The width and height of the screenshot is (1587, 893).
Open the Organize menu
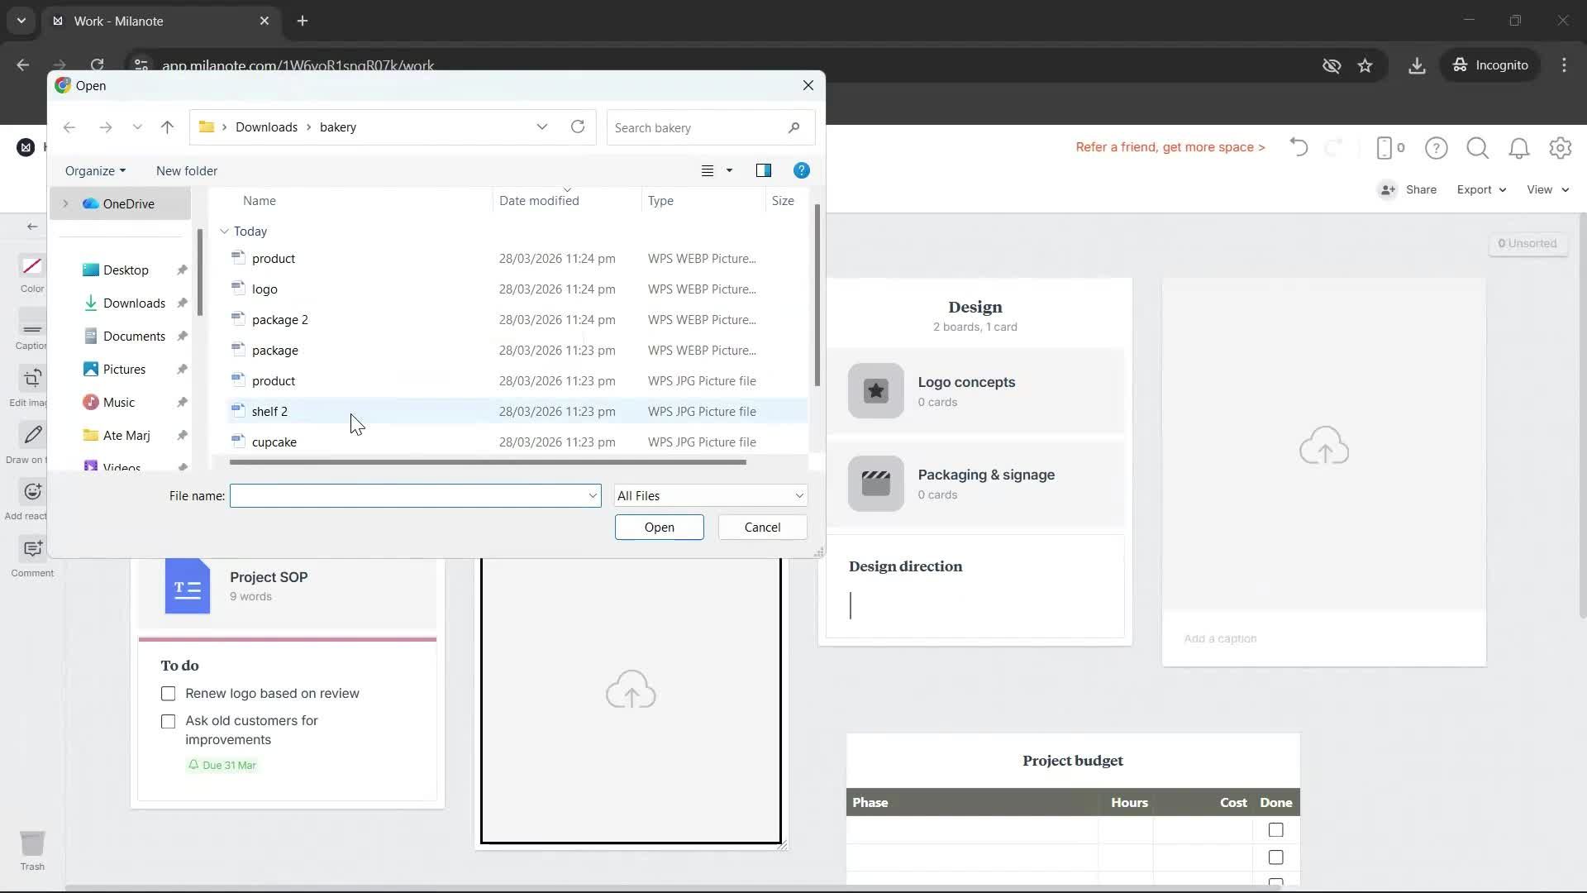click(94, 170)
